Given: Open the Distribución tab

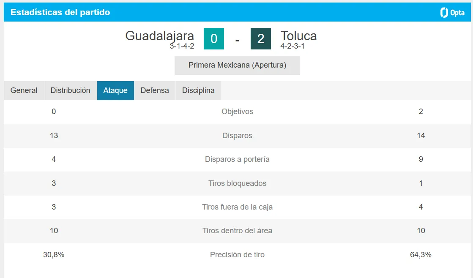Looking at the screenshot, I should [x=70, y=90].
